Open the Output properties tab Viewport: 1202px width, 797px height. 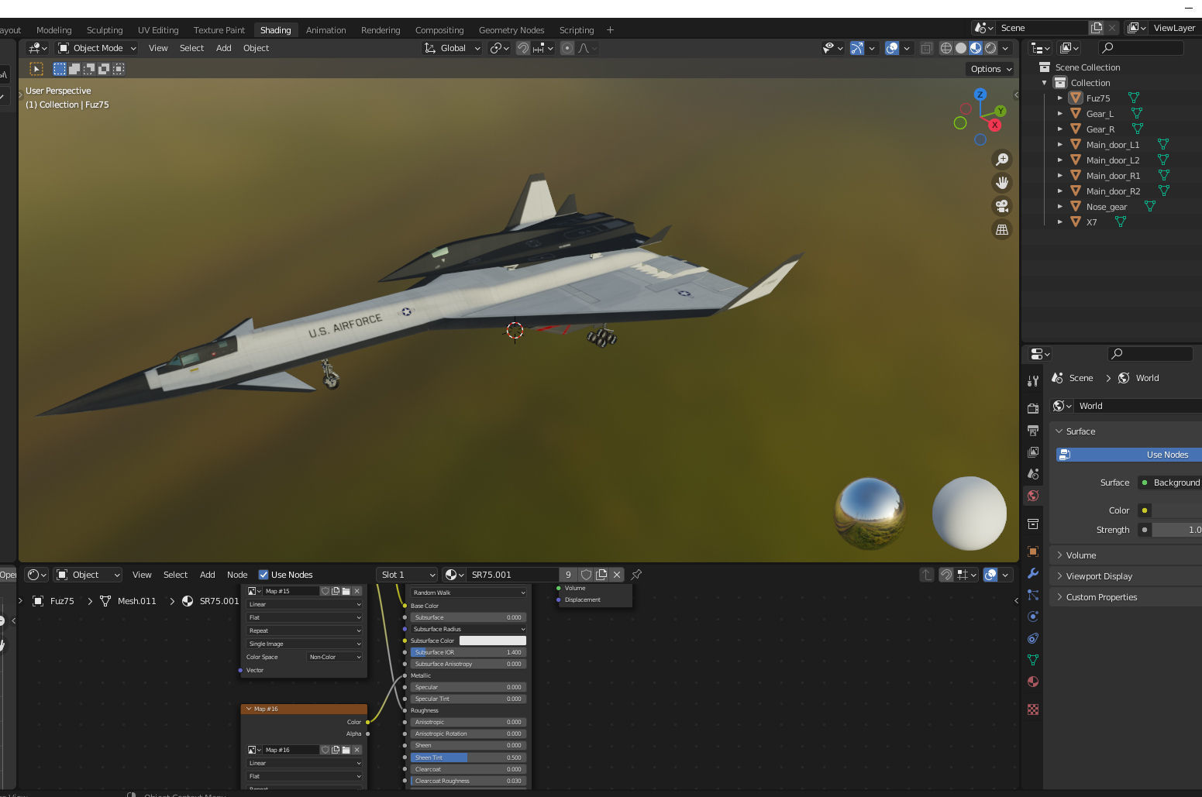click(x=1033, y=430)
